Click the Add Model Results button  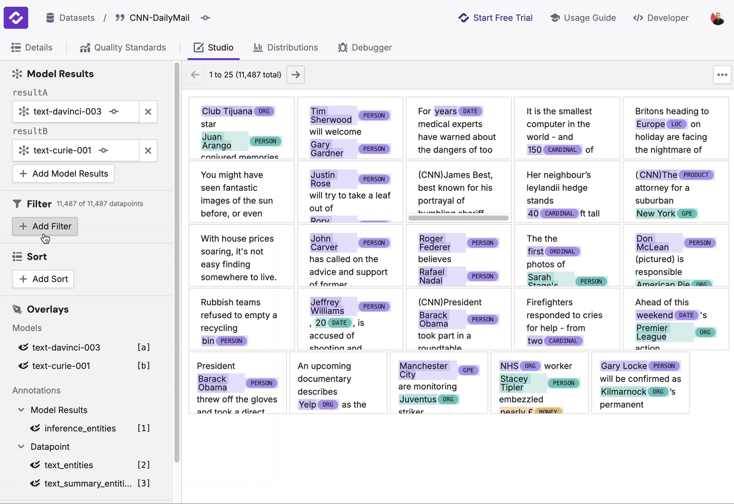[63, 174]
